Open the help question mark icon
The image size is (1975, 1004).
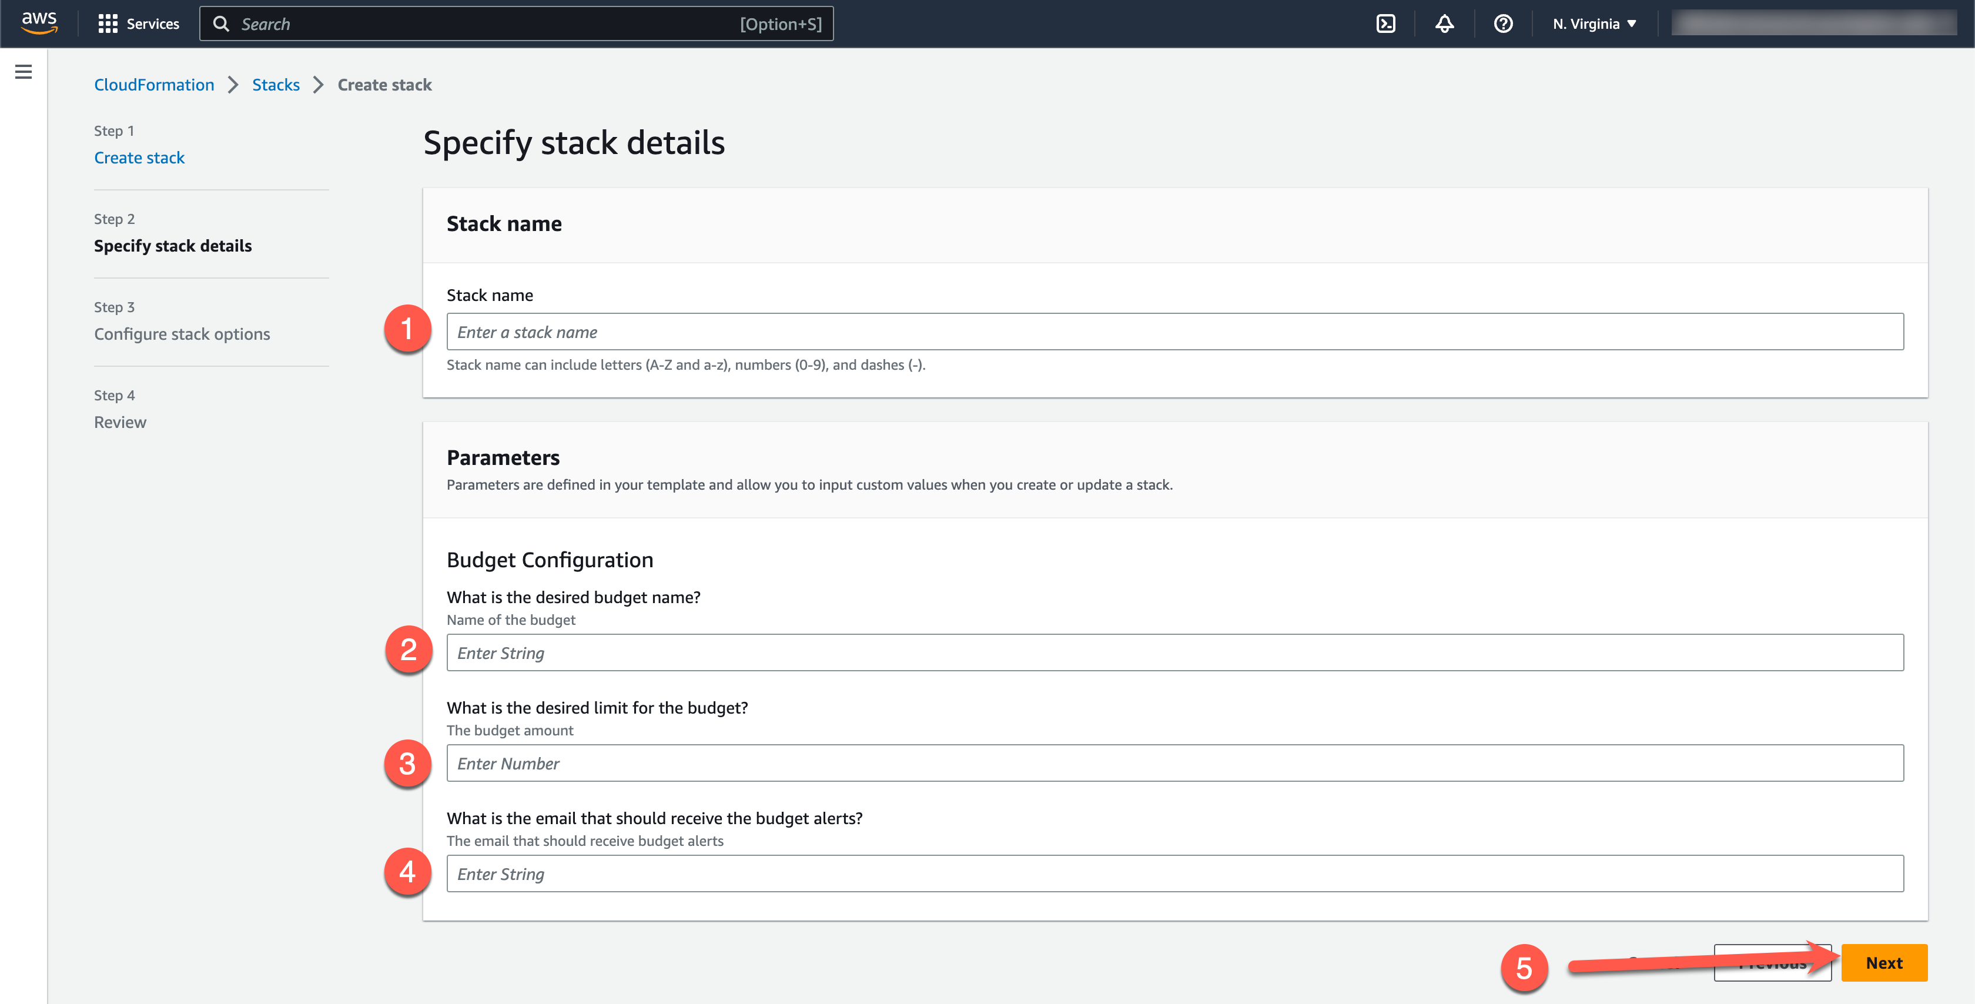tap(1503, 24)
